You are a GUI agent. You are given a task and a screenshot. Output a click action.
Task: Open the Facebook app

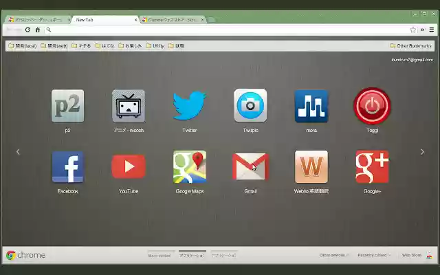(67, 166)
